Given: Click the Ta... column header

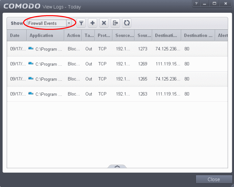Looking at the screenshot, I should (x=88, y=36).
